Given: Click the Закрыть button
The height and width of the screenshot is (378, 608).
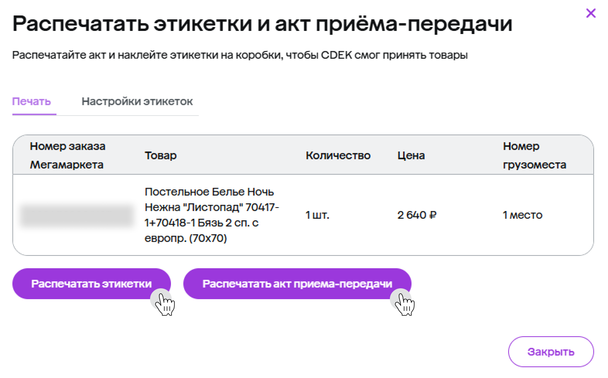Looking at the screenshot, I should coord(550,352).
